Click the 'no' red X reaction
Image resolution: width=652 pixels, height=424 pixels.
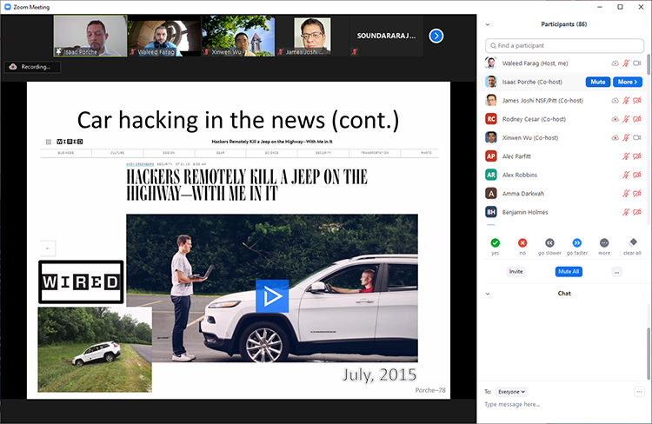coord(522,242)
